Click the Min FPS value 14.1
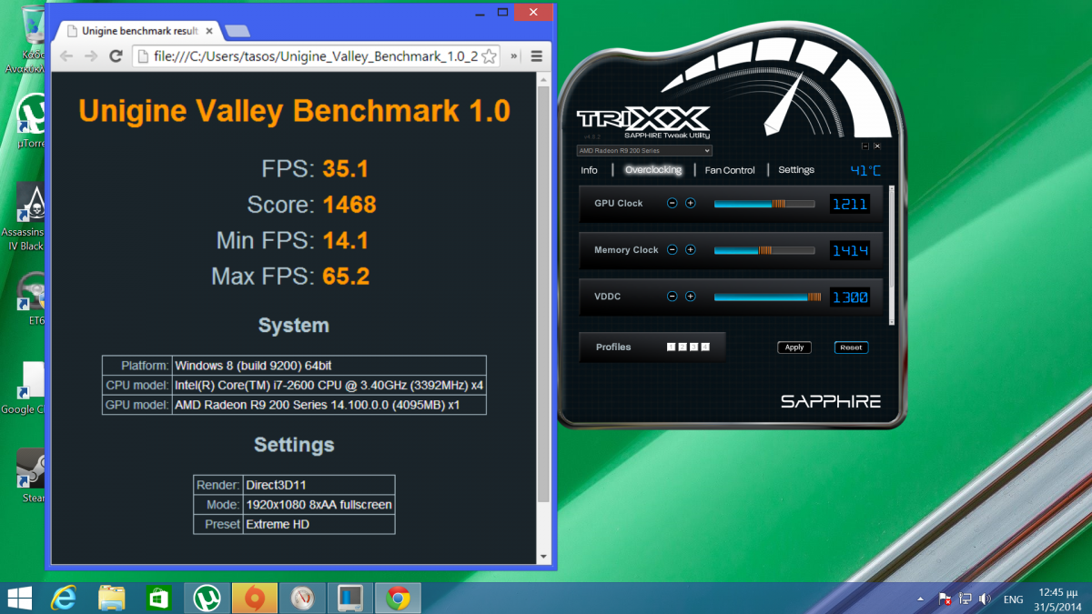 pyautogui.click(x=346, y=241)
